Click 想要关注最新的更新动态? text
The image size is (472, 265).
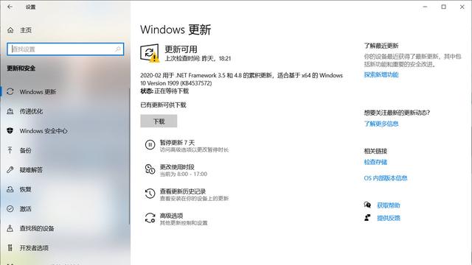click(397, 113)
